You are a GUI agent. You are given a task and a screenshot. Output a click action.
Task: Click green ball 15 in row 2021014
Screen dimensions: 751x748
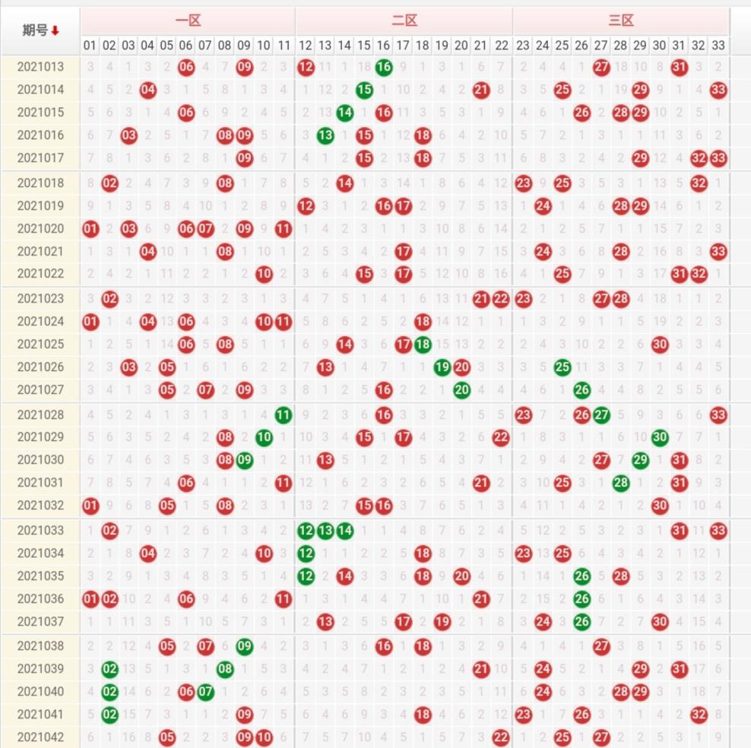coord(364,90)
